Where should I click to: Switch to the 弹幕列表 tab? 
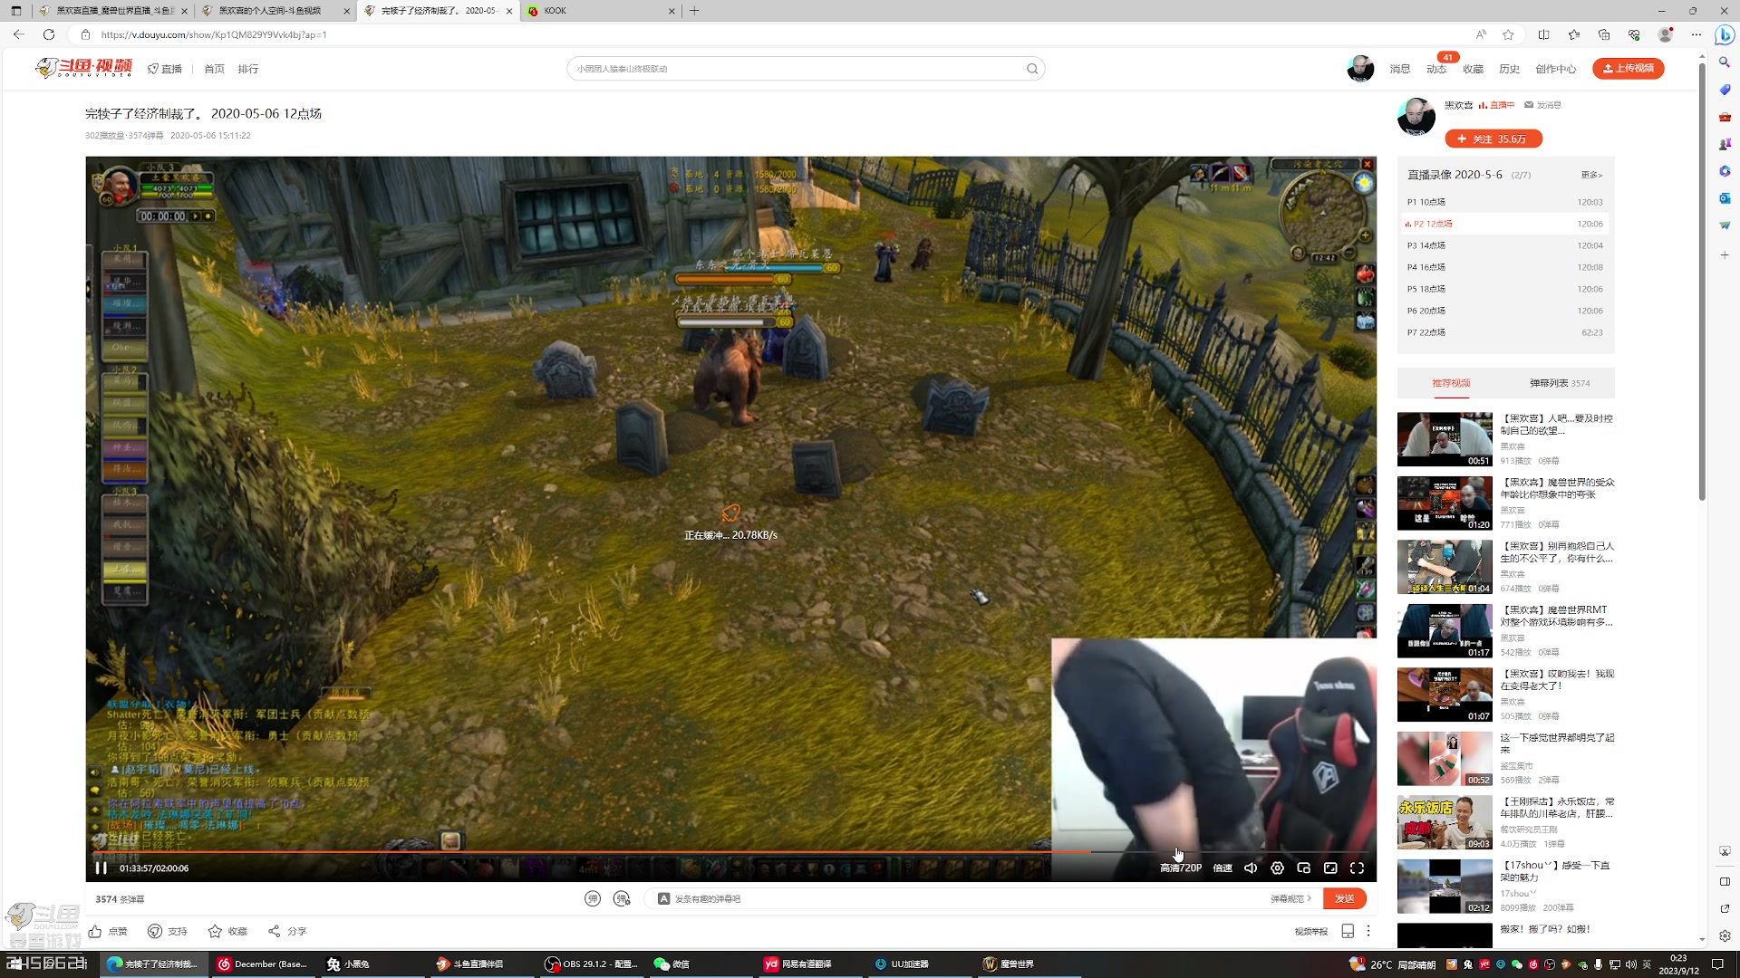click(x=1560, y=383)
